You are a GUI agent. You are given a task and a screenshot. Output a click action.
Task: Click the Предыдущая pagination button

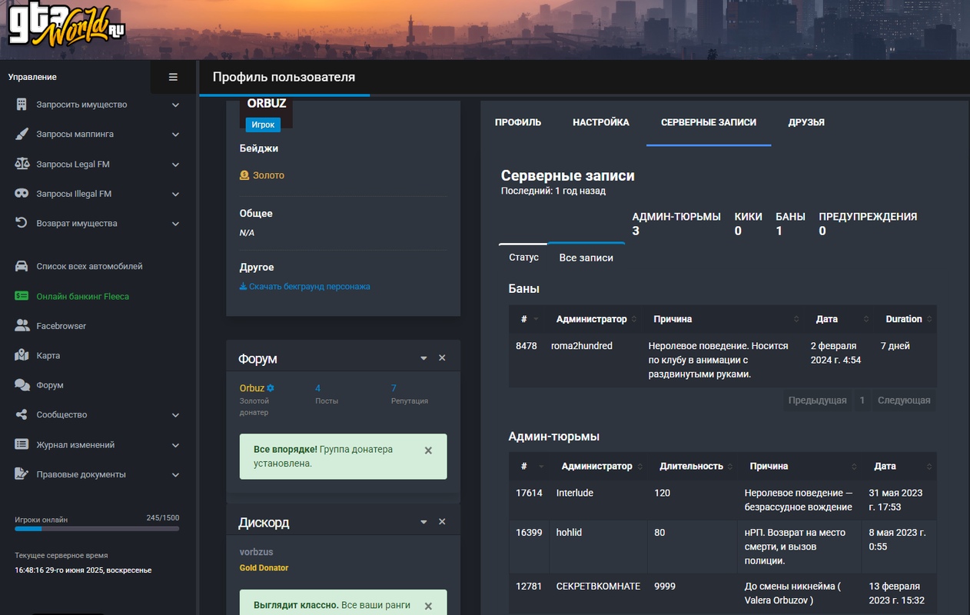tap(817, 400)
